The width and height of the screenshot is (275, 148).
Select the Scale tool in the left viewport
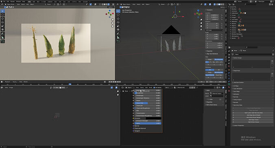click(2, 26)
